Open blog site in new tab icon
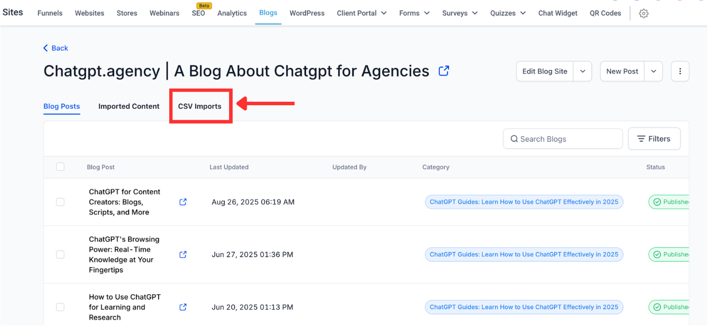Image resolution: width=711 pixels, height=334 pixels. pyautogui.click(x=444, y=71)
